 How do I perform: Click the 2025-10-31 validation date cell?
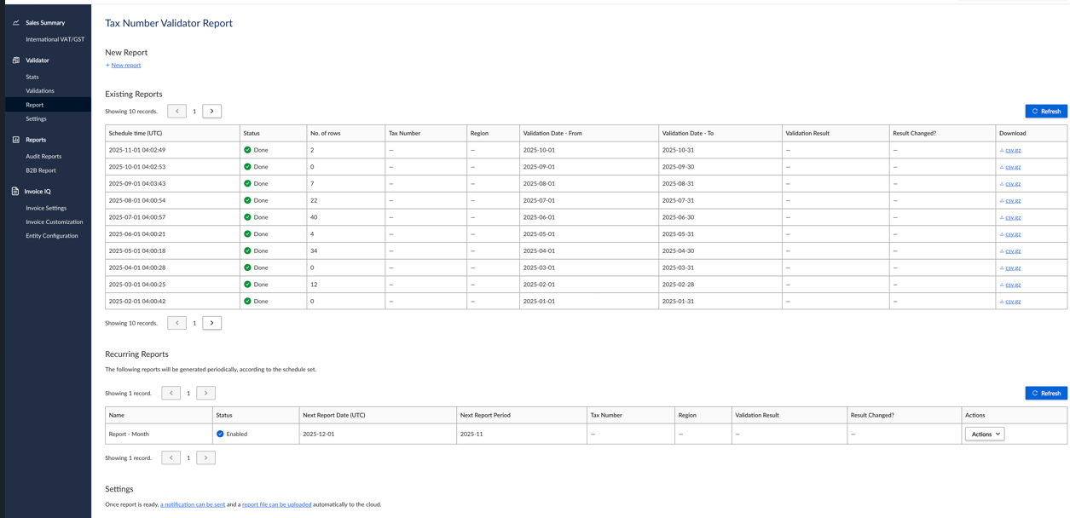720,150
